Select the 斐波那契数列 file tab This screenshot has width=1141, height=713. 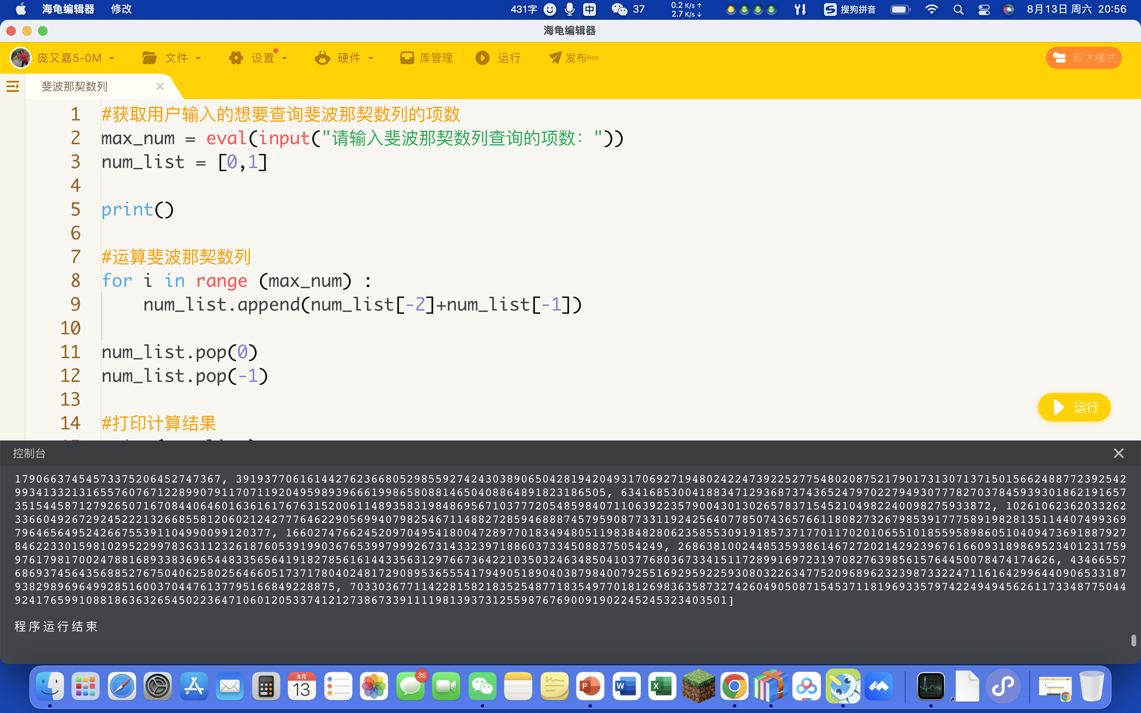[x=74, y=86]
